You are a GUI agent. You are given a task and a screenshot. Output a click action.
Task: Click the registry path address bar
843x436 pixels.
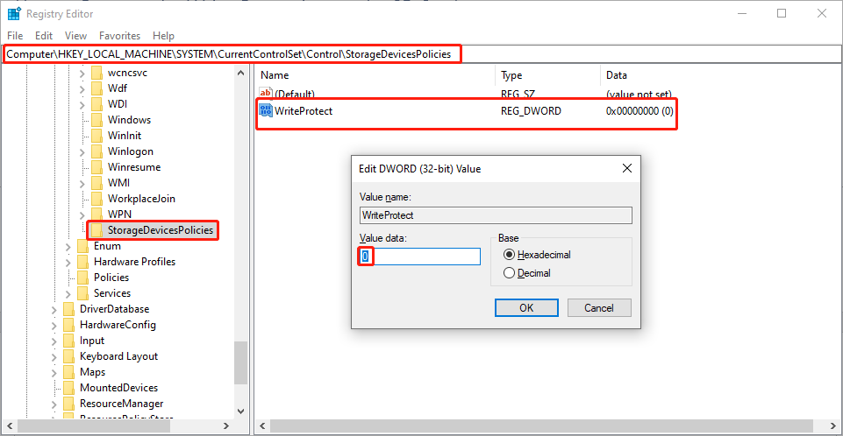pos(421,54)
